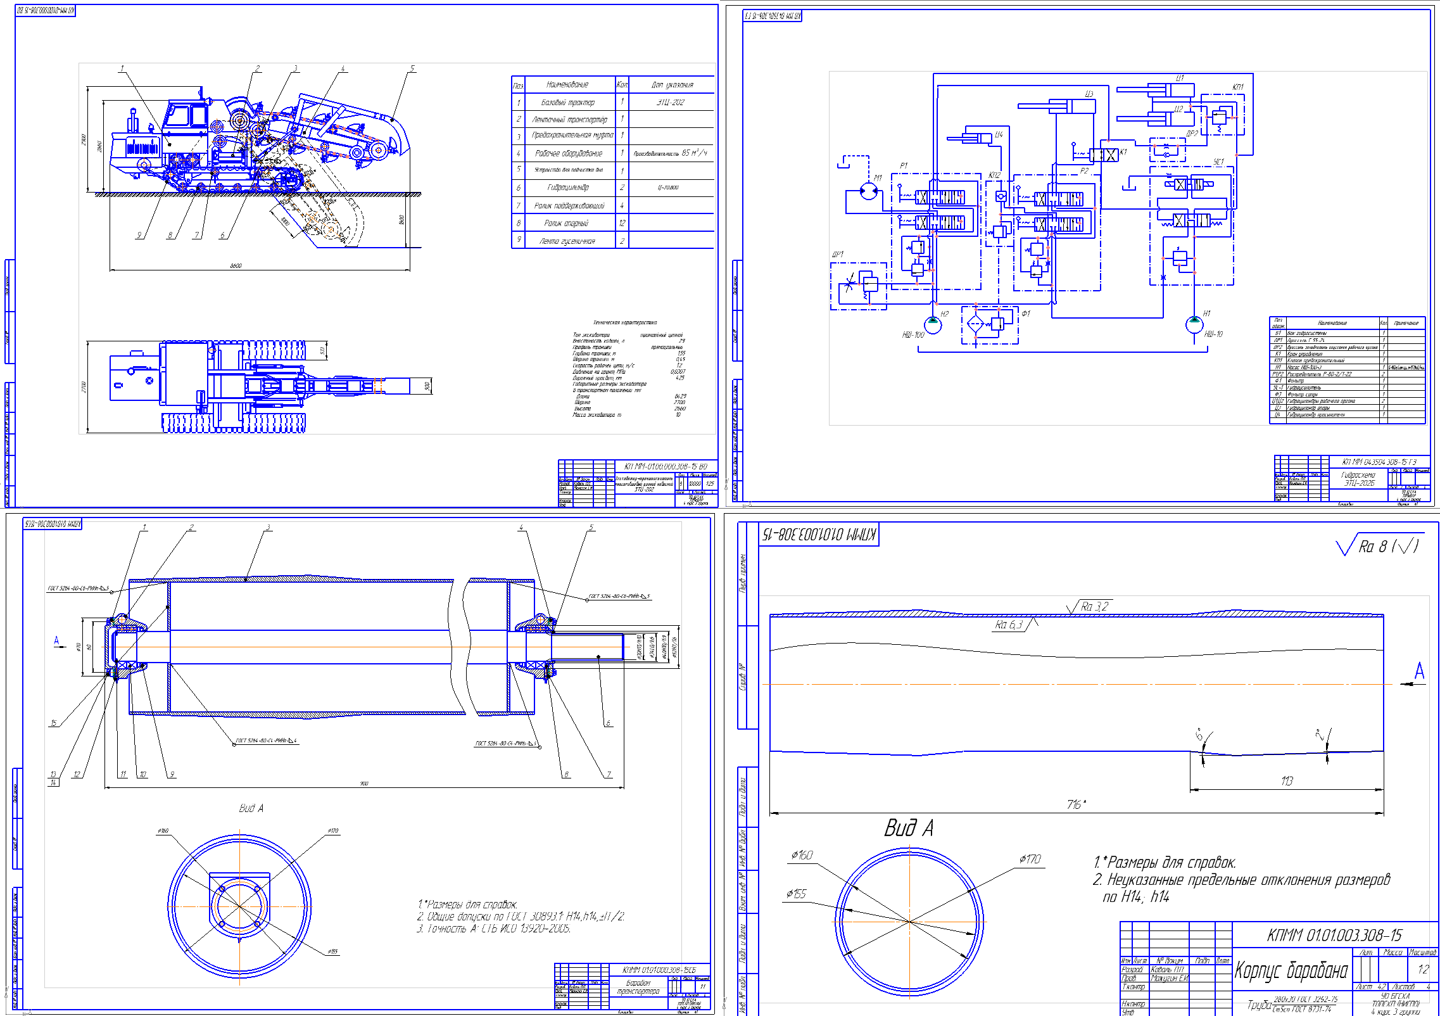The height and width of the screenshot is (1016, 1440).
Task: Click the general tolerances note 2 on the Барабан транспортера sheet
Action: click(x=521, y=917)
